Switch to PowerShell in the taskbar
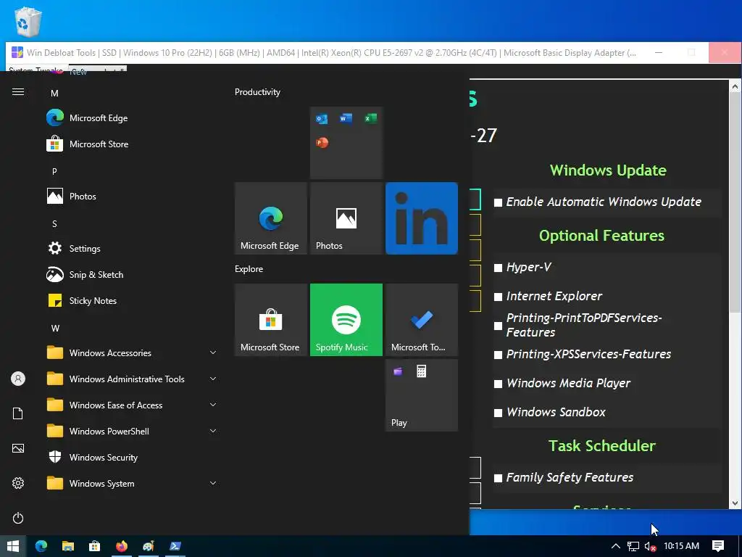Screen dimensions: 742x557 point(175,546)
